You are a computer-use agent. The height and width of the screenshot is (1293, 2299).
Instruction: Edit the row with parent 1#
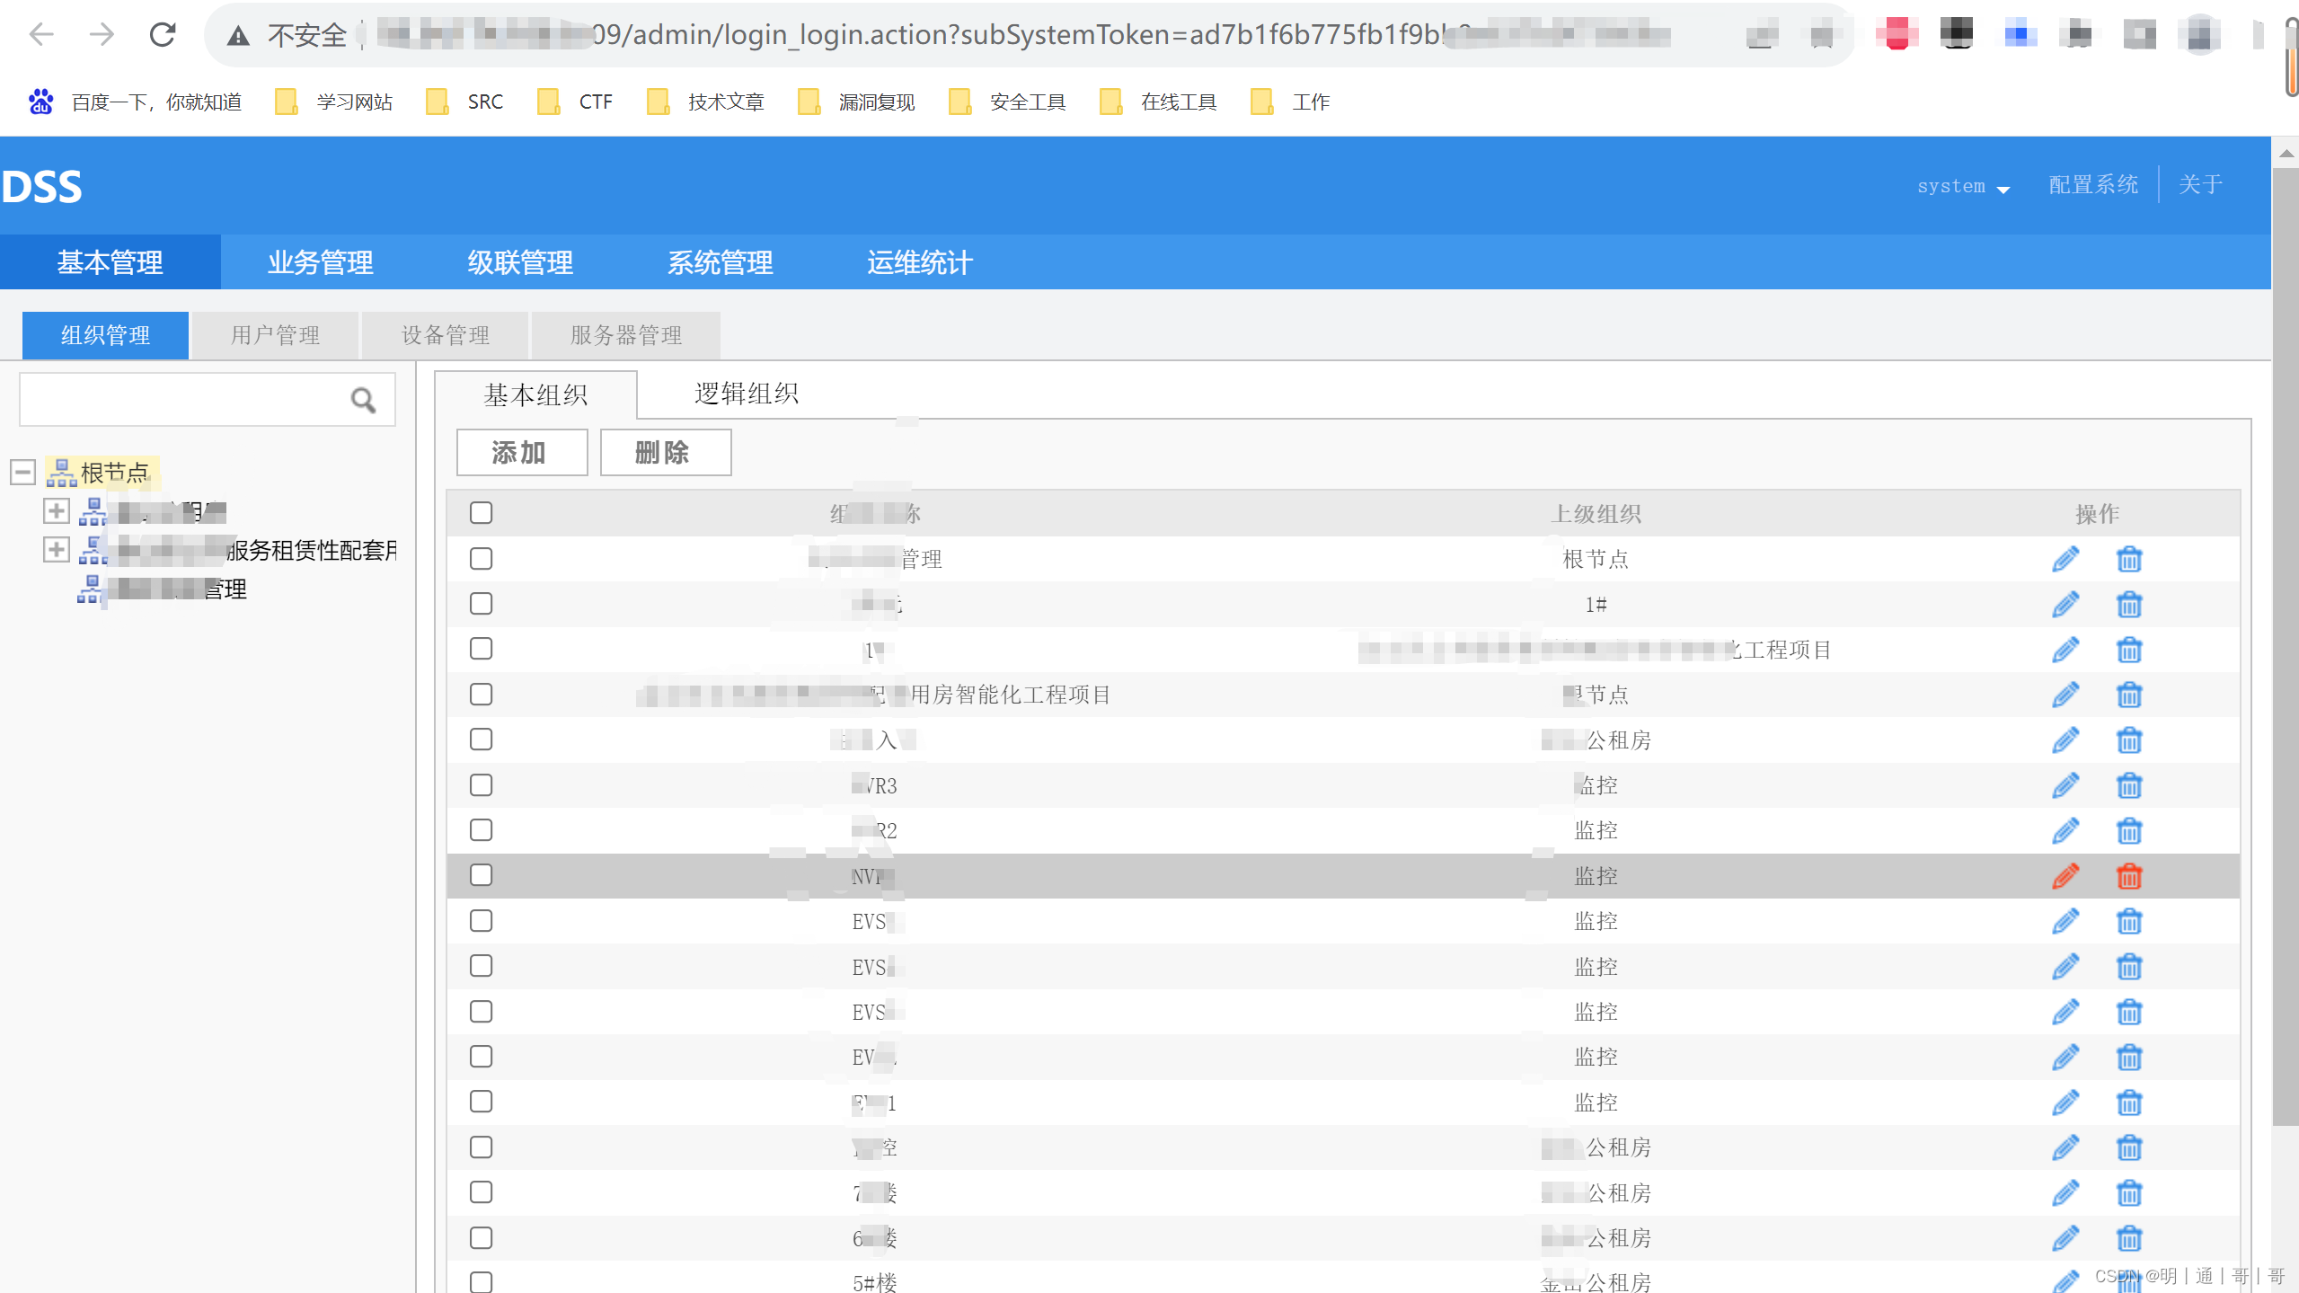[x=2065, y=604]
